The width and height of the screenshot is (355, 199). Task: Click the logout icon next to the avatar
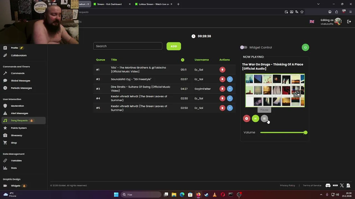pyautogui.click(x=349, y=22)
